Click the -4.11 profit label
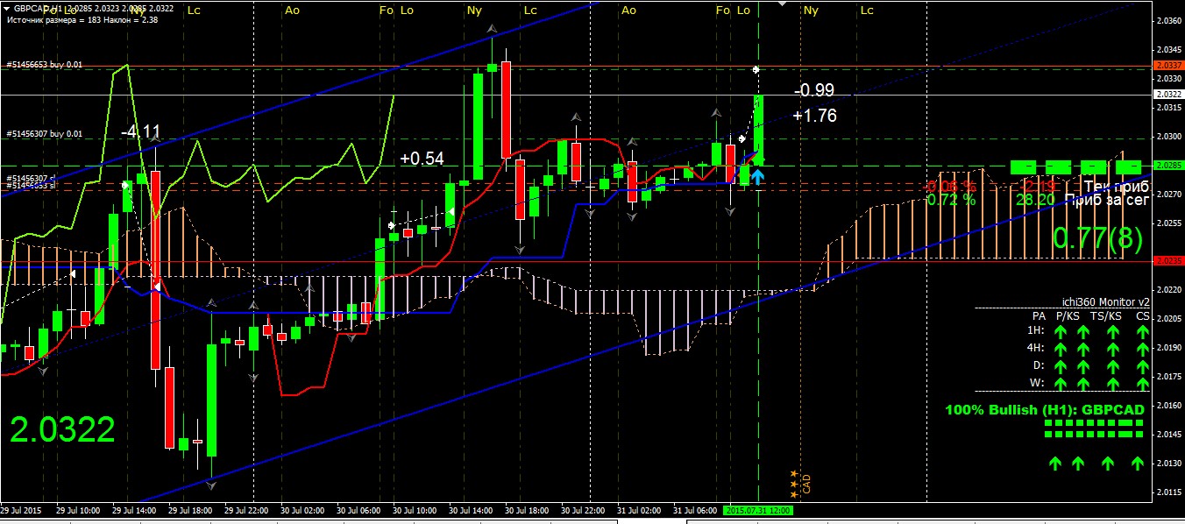 (x=141, y=132)
